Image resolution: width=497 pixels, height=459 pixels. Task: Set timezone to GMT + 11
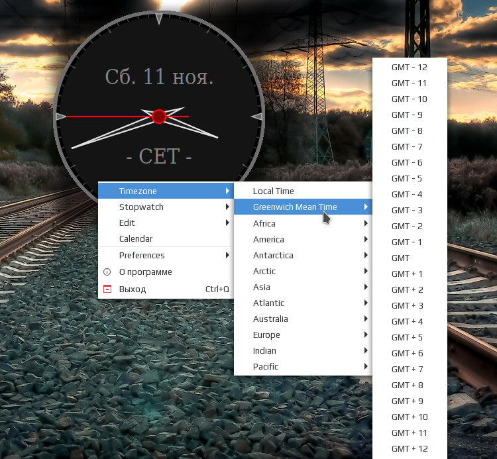(x=410, y=433)
